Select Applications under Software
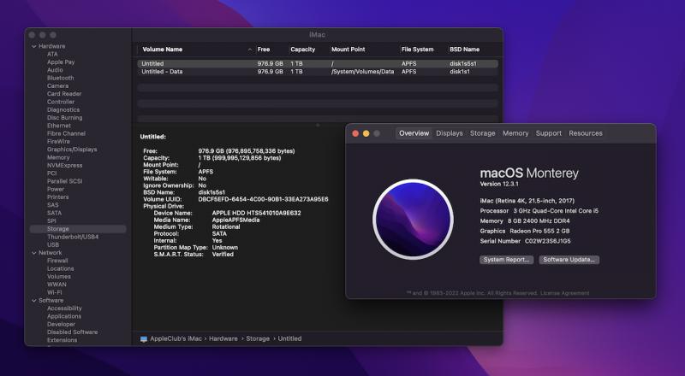Viewport: 685px width, 376px height. coord(64,316)
